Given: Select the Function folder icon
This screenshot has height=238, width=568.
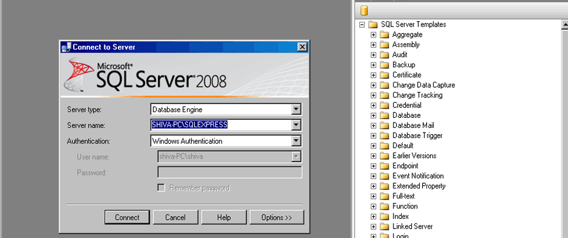Looking at the screenshot, I should [x=385, y=207].
